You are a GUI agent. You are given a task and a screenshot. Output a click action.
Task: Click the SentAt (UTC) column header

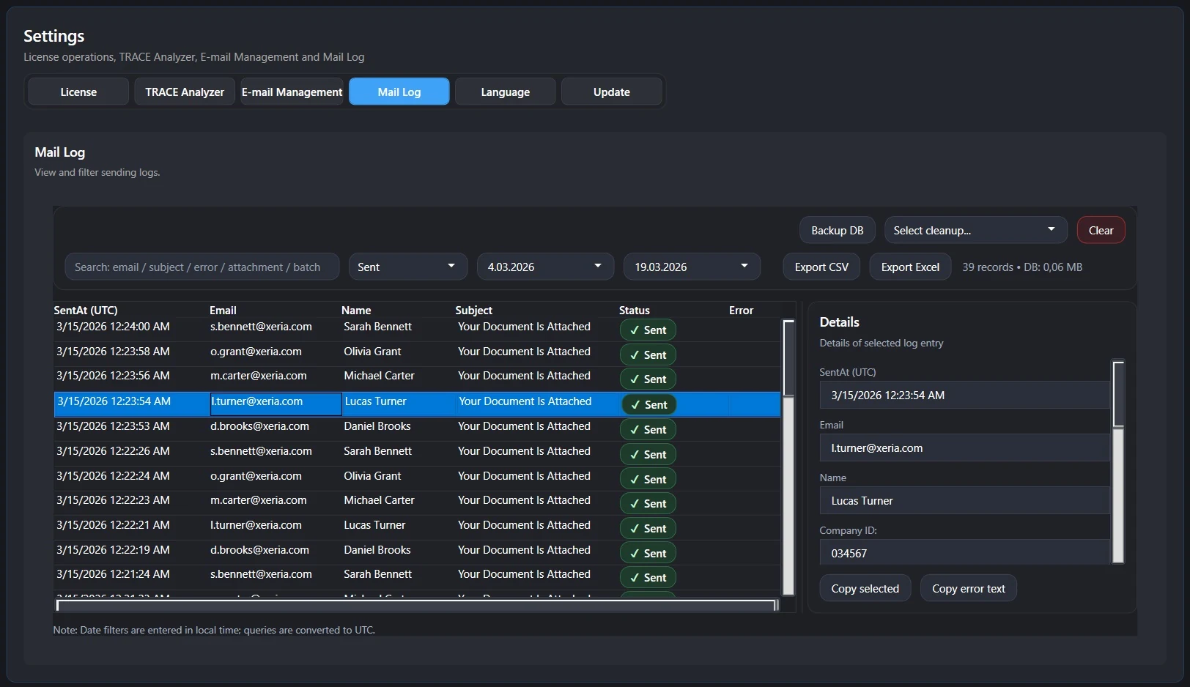(x=86, y=311)
